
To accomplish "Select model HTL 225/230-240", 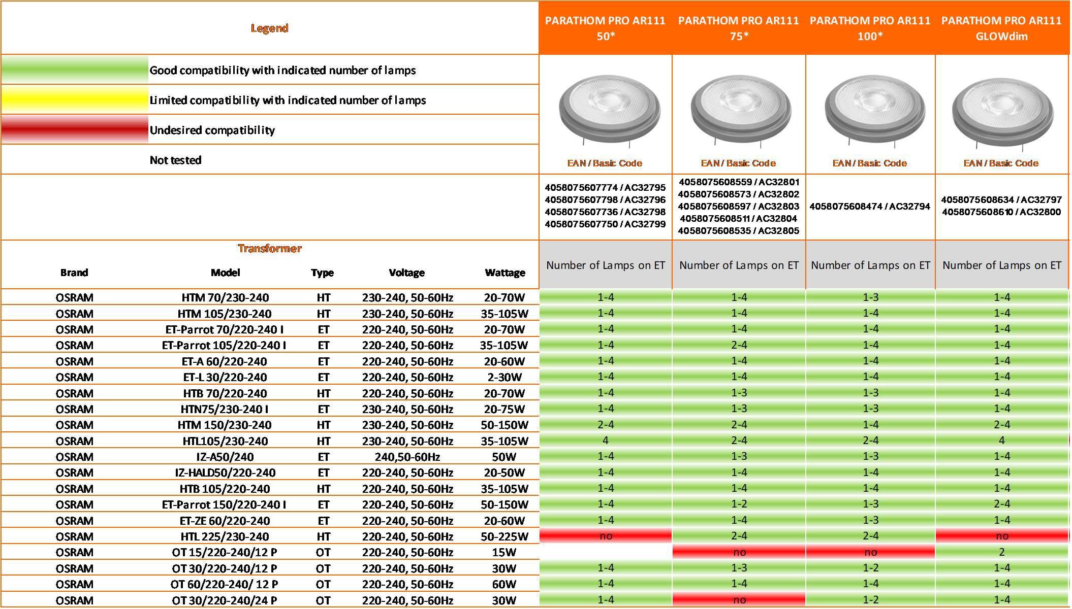I will coord(225,536).
